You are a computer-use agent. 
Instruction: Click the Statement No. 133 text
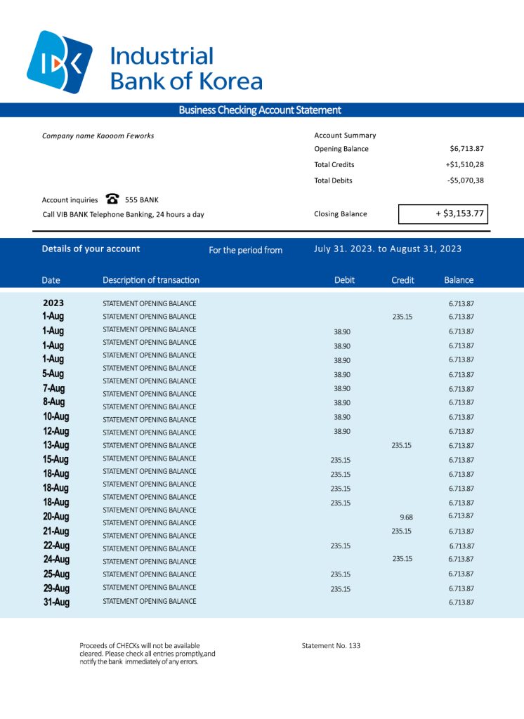(331, 645)
